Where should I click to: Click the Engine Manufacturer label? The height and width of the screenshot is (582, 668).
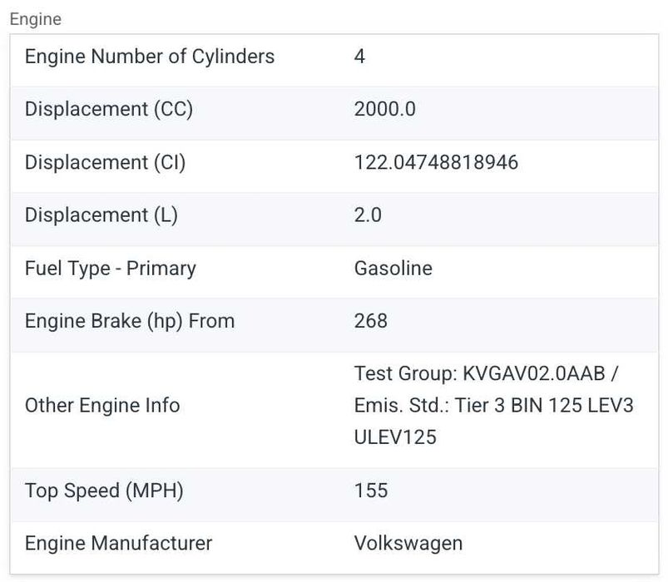(119, 544)
